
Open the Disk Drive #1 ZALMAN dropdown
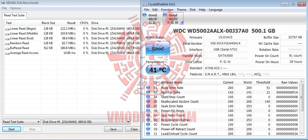click(86, 122)
